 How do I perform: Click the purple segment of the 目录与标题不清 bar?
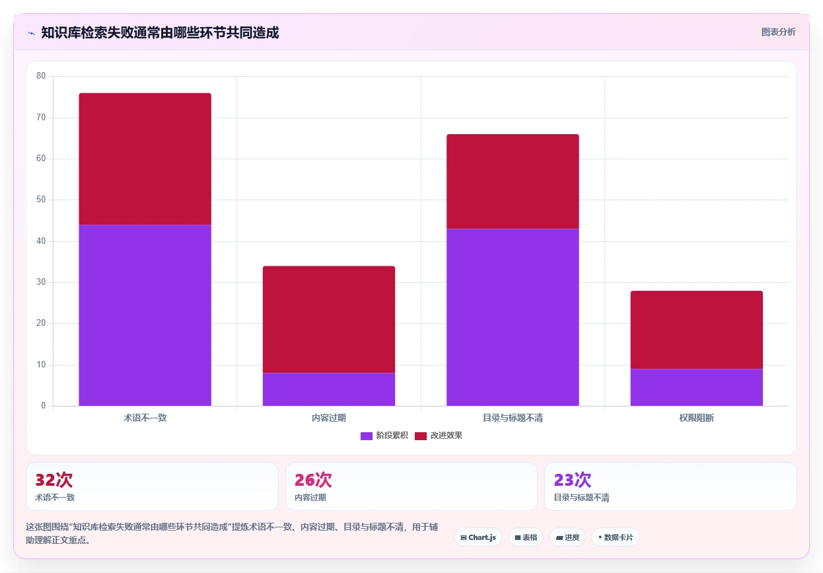click(513, 317)
